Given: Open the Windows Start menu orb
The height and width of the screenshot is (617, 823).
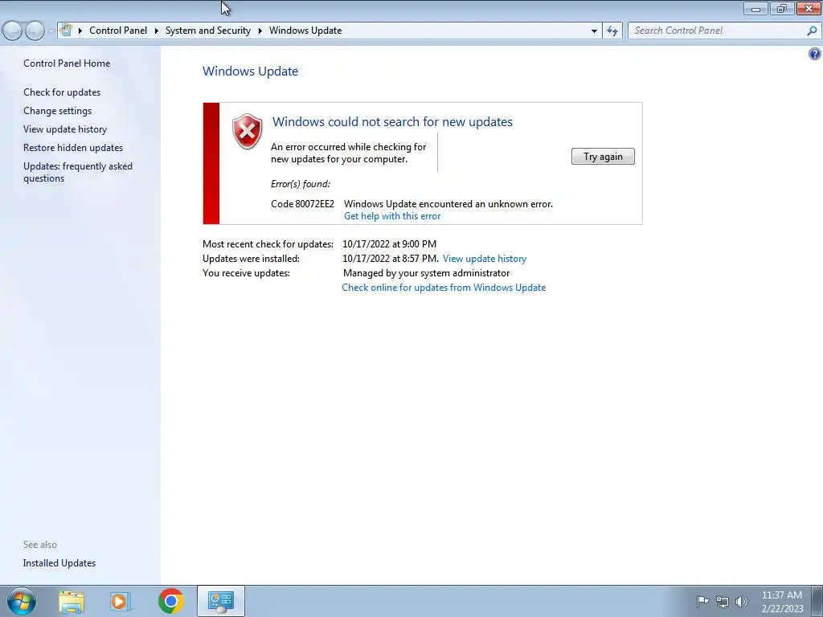Looking at the screenshot, I should click(x=22, y=601).
